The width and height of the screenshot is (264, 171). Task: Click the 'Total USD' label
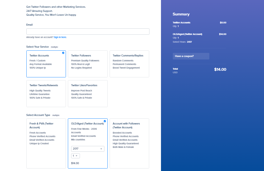pyautogui.click(x=175, y=70)
